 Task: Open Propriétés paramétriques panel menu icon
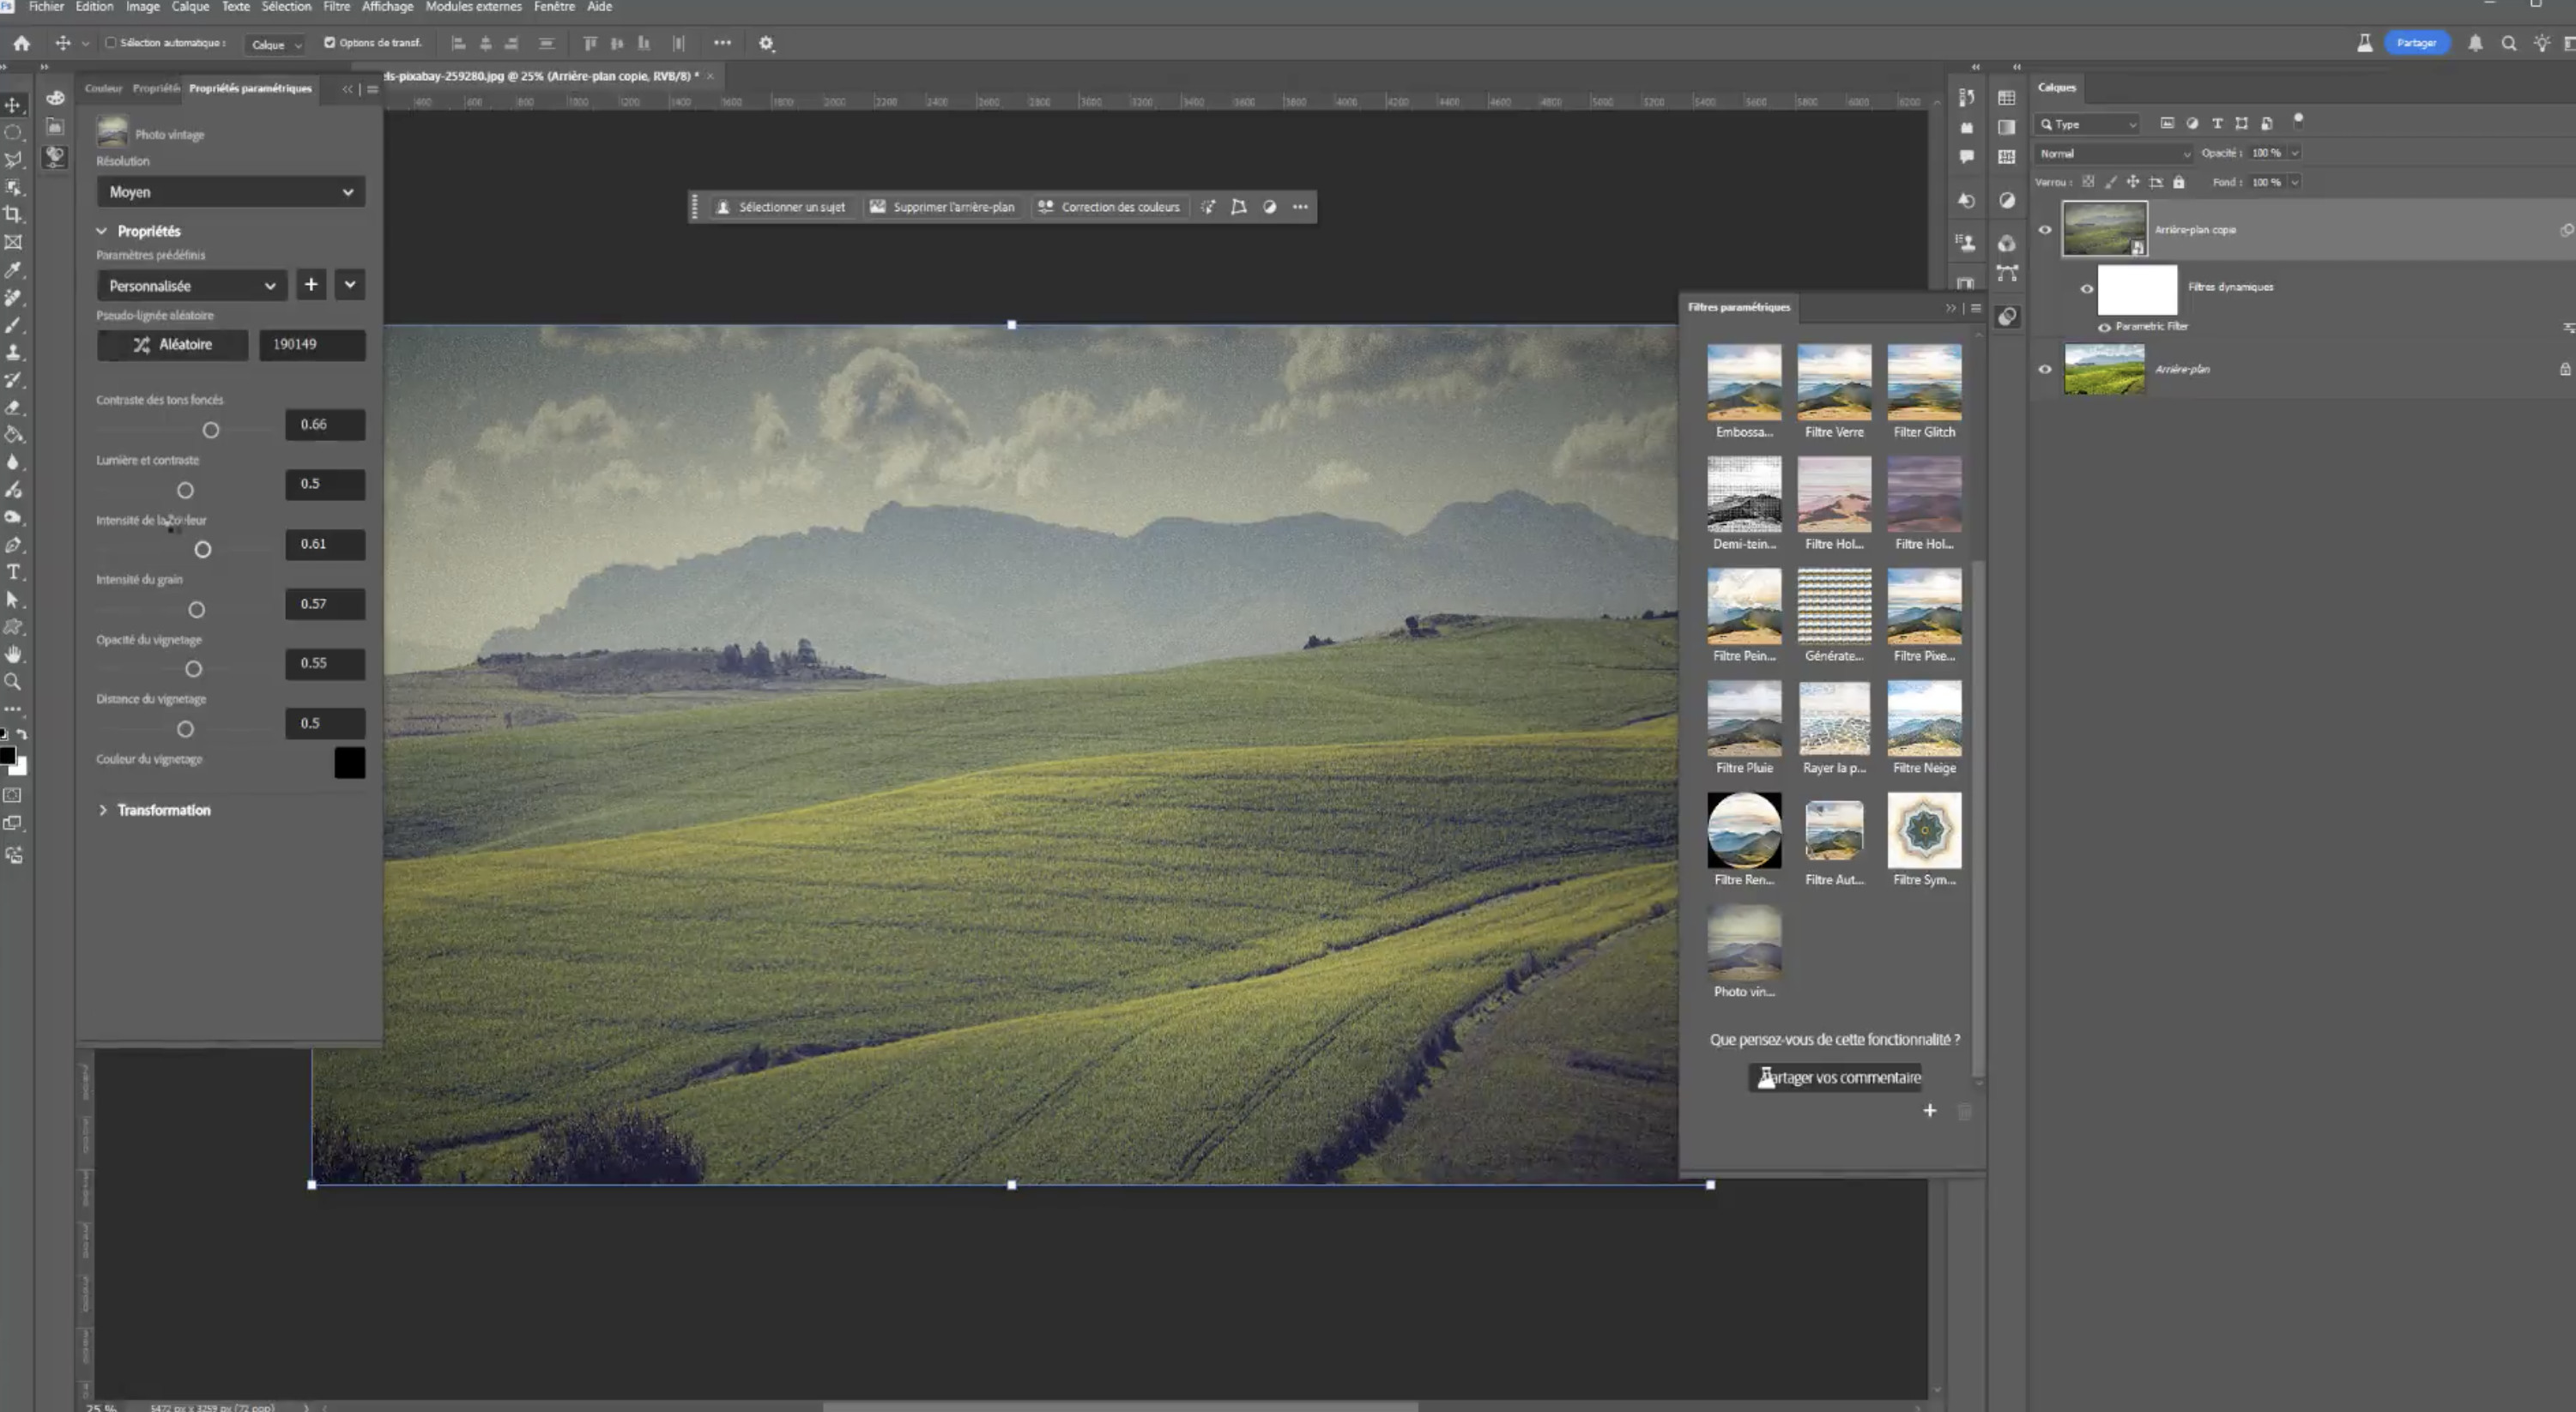tap(372, 89)
